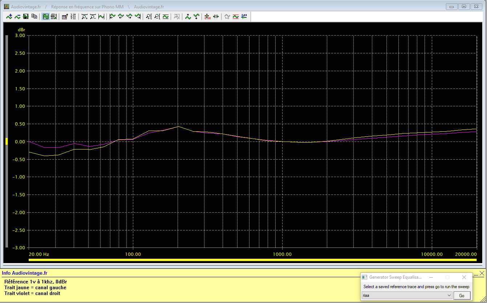
Task: Click the 20.00 Hz frequency axis label
Action: (x=39, y=254)
